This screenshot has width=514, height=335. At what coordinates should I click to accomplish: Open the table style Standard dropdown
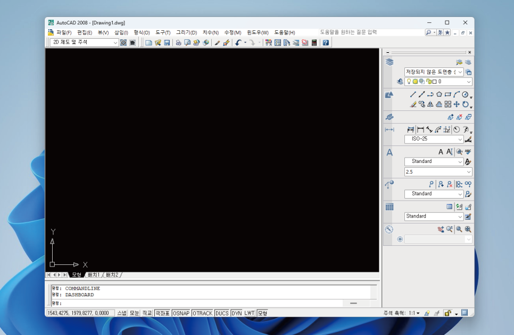434,216
